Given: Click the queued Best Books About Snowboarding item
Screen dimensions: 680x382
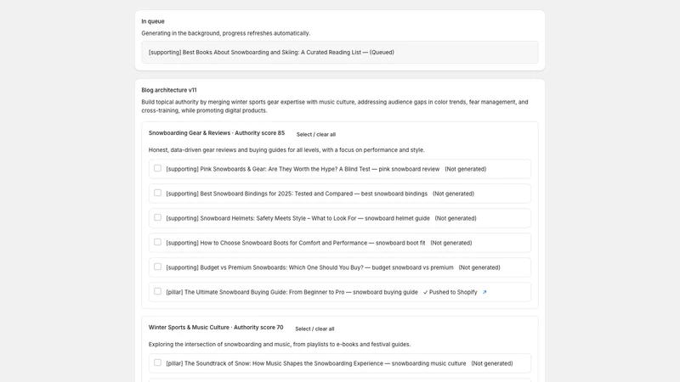Looking at the screenshot, I should click(339, 53).
